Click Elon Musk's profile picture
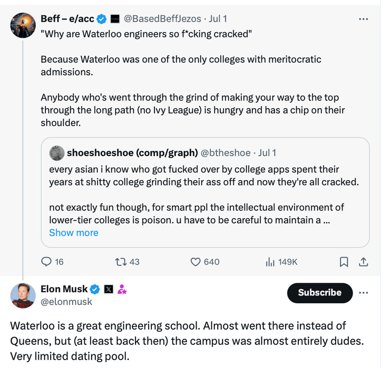Screen dimensions: 381x368 coord(23,295)
